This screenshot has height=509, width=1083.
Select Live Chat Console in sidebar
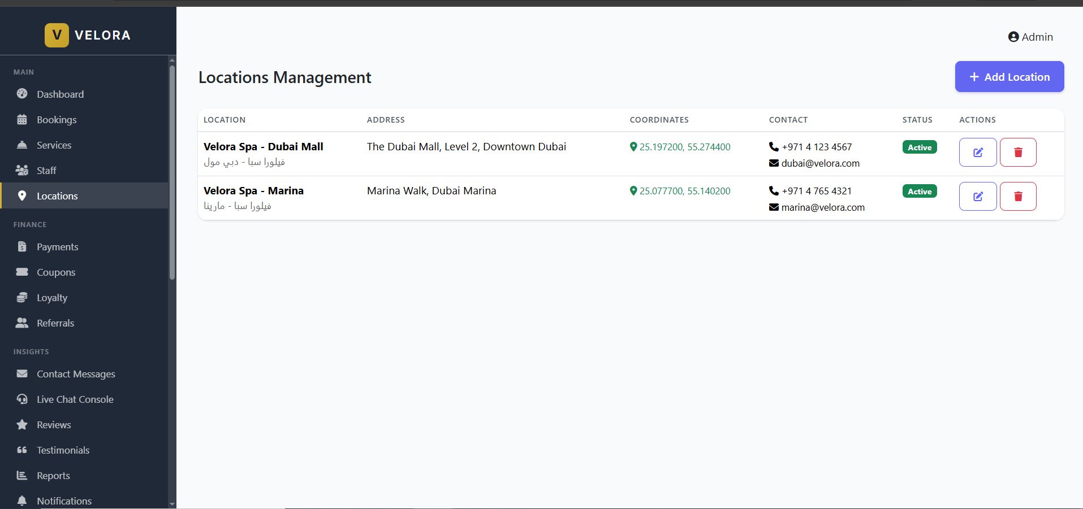(x=75, y=399)
